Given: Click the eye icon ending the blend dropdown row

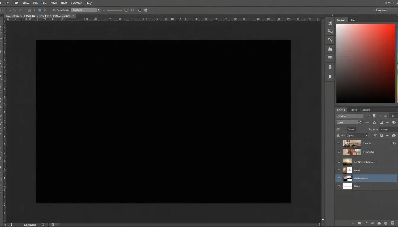Looking at the screenshot, I should [x=394, y=135].
